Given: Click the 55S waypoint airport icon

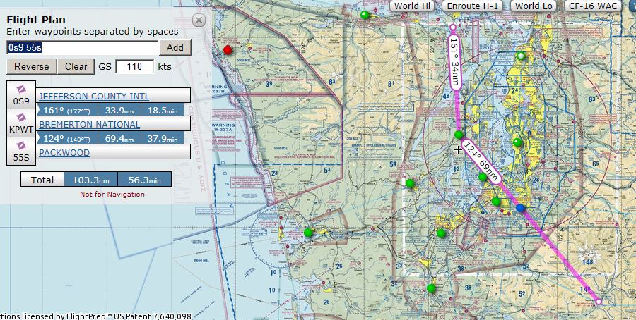Looking at the screenshot, I should click(21, 146).
